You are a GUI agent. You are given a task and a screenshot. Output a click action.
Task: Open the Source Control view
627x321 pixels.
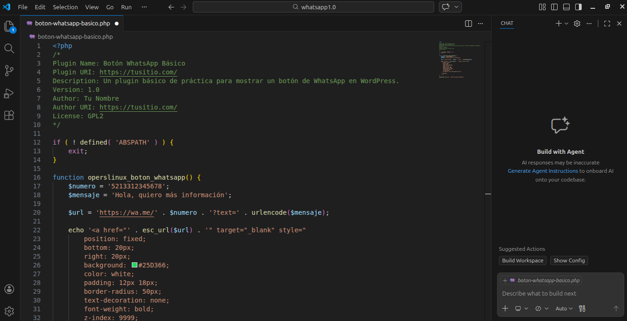click(x=9, y=71)
